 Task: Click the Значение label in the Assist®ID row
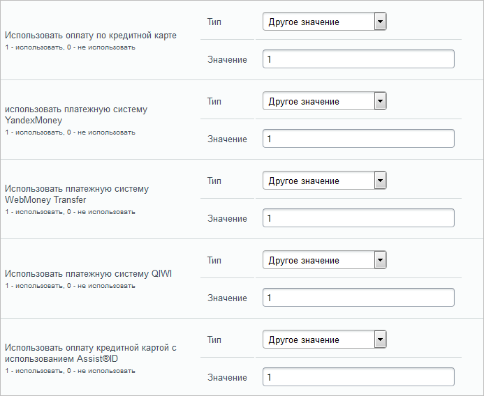click(x=227, y=377)
